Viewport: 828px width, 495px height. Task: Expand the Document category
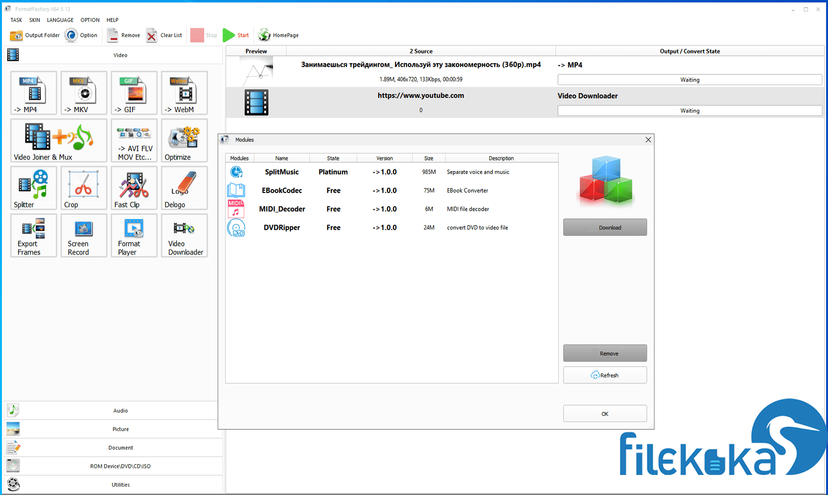click(x=113, y=448)
